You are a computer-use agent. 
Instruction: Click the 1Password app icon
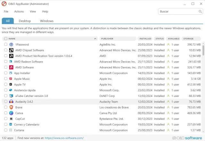(11, 45)
